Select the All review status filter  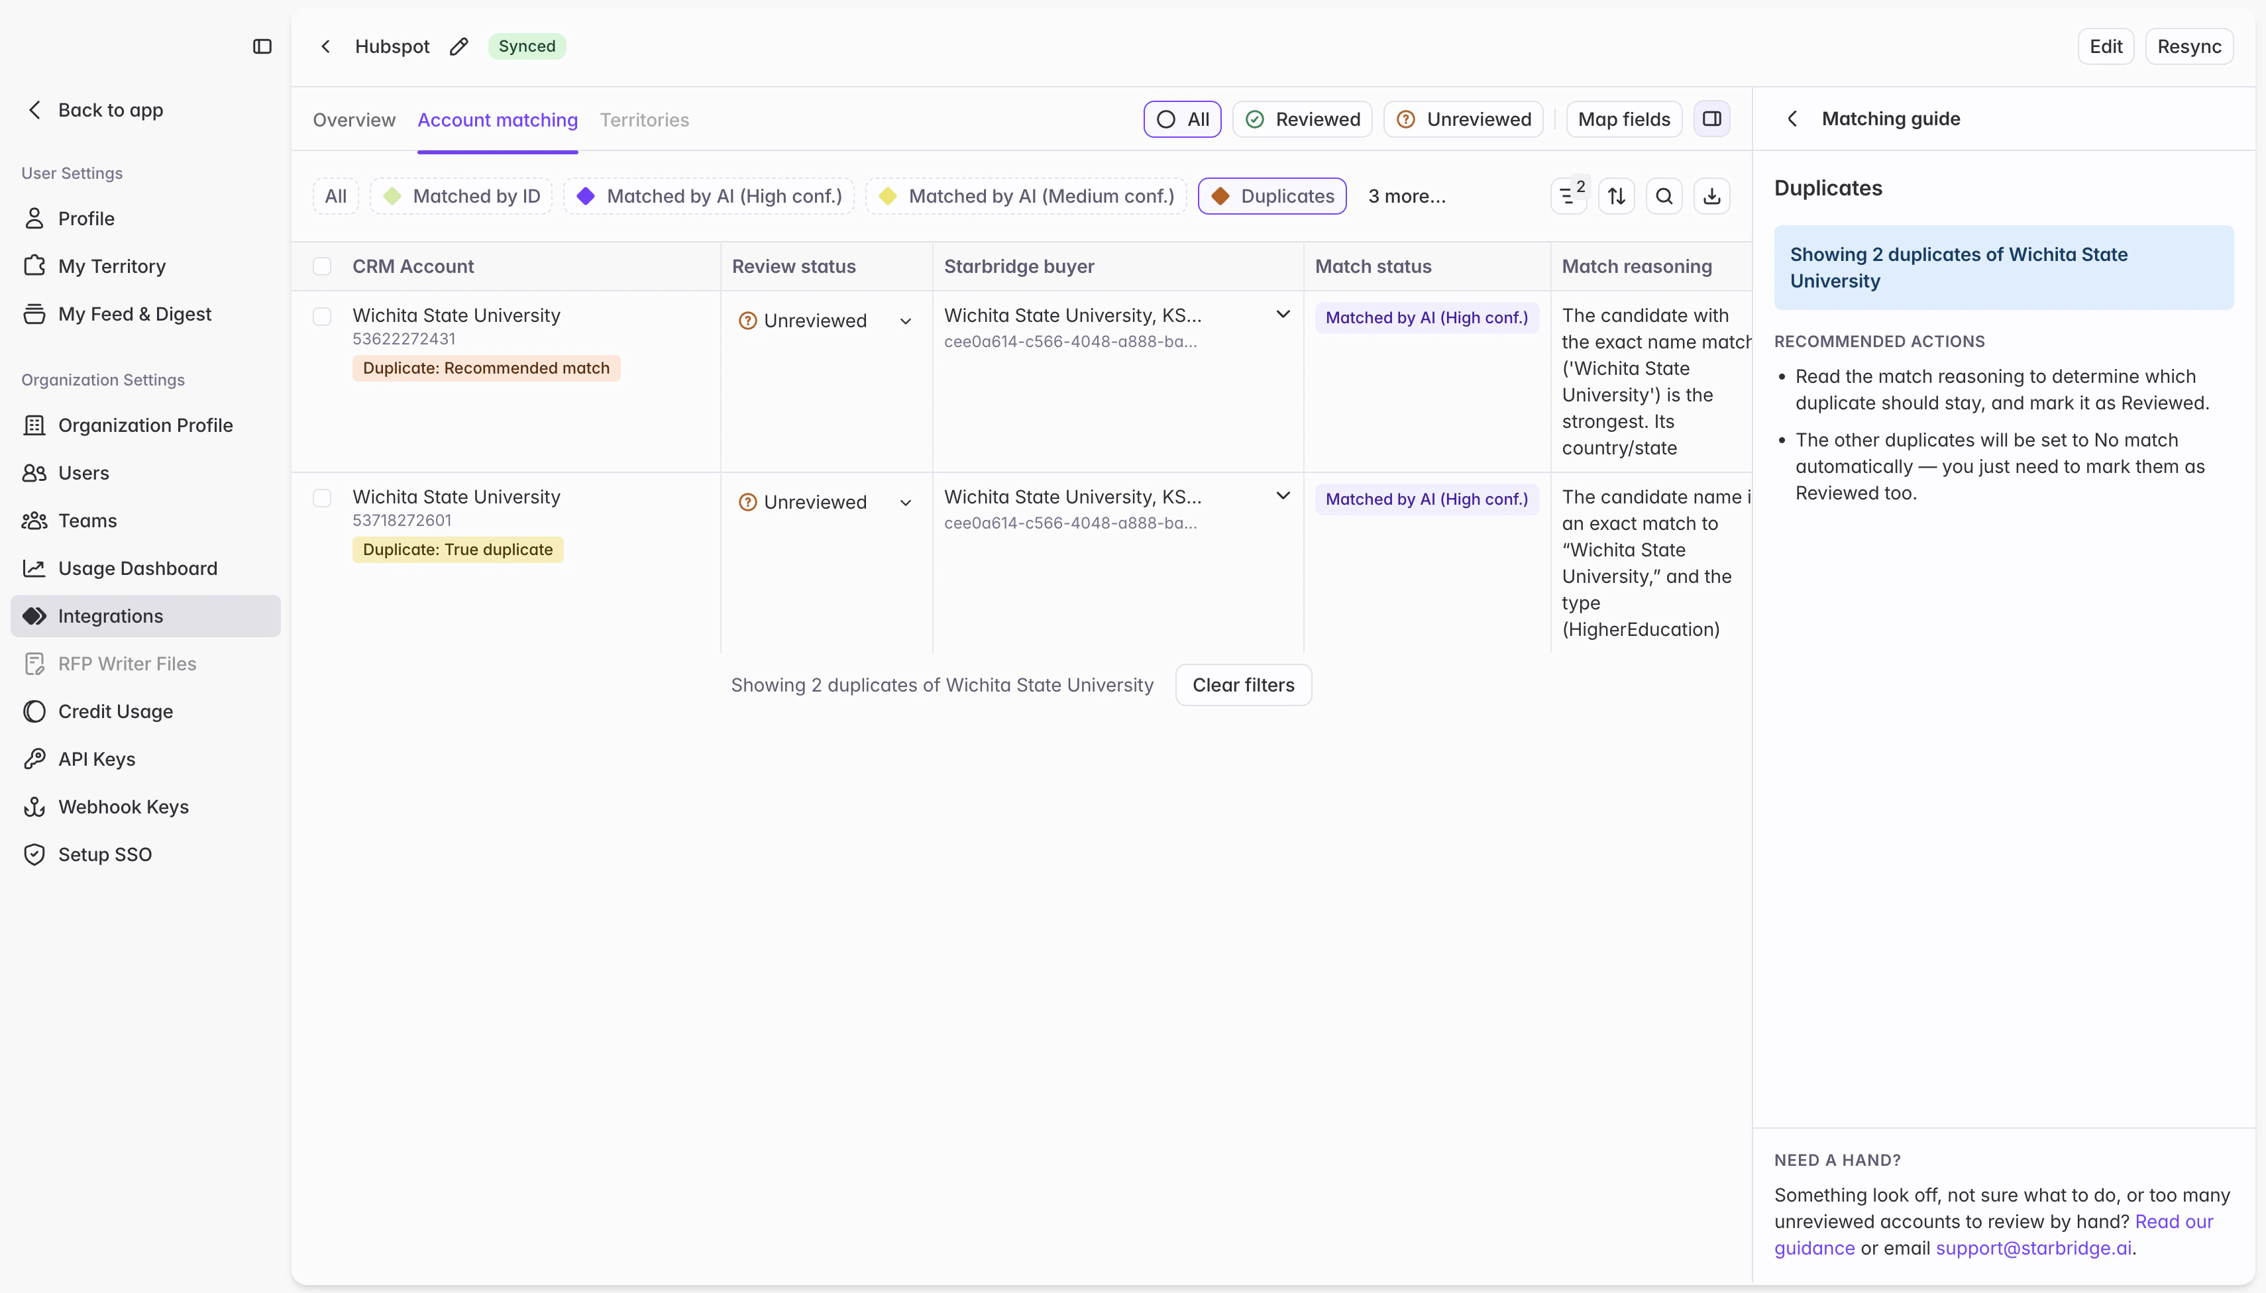click(1182, 119)
